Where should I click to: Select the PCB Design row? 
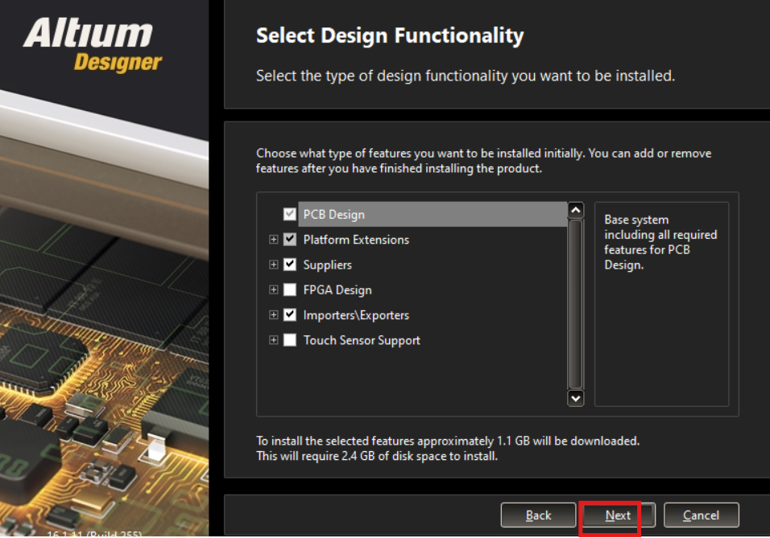[x=433, y=215]
